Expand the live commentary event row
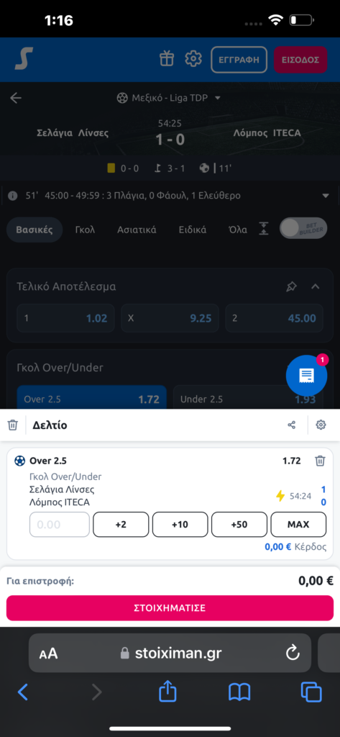This screenshot has height=737, width=340. point(170,196)
